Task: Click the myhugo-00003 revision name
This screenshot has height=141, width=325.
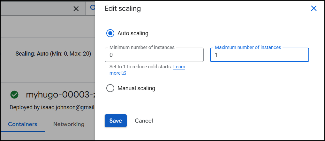Action: click(x=60, y=95)
